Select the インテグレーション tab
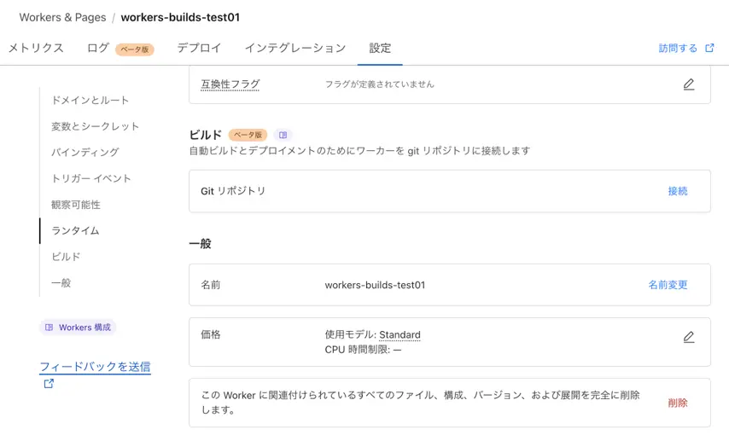Screen dimensions: 729x435 (x=295, y=48)
